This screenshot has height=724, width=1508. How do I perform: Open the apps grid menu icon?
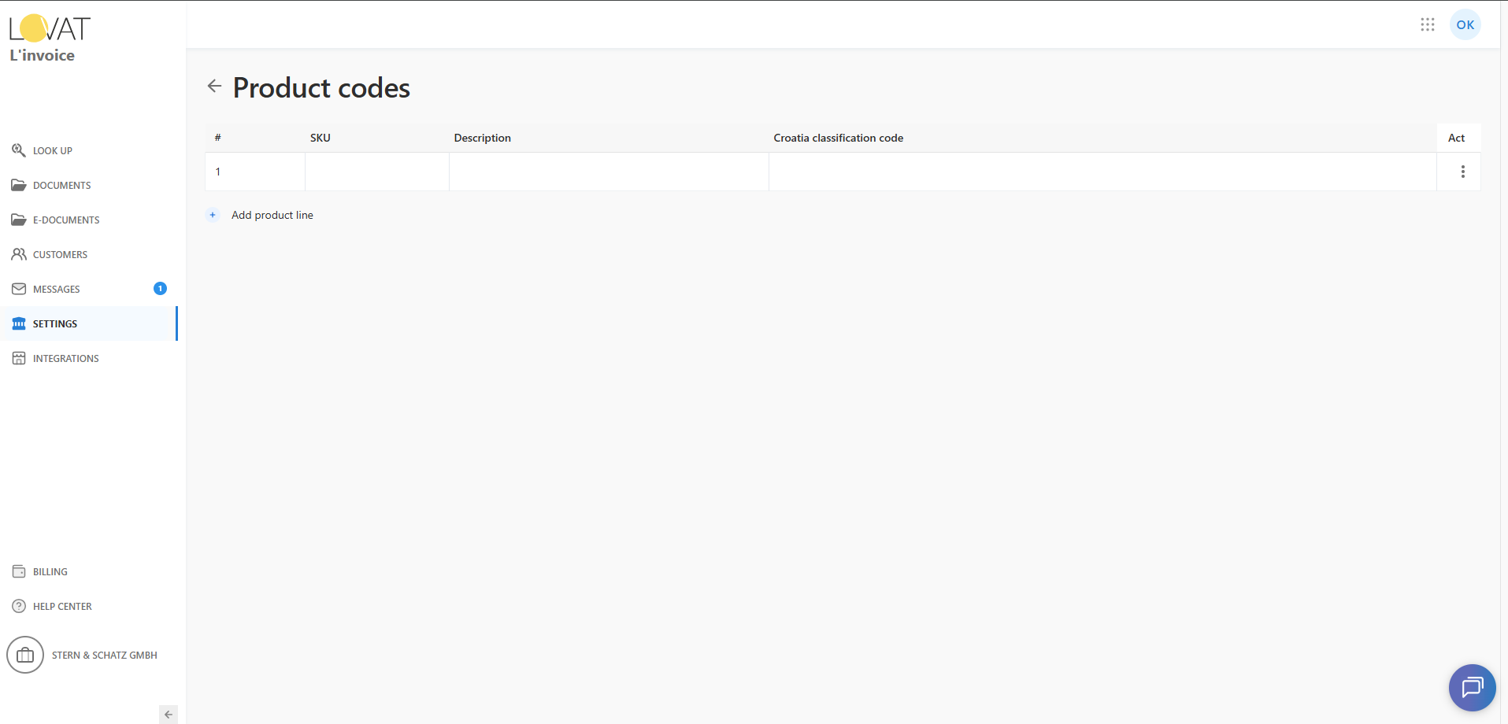[1427, 24]
